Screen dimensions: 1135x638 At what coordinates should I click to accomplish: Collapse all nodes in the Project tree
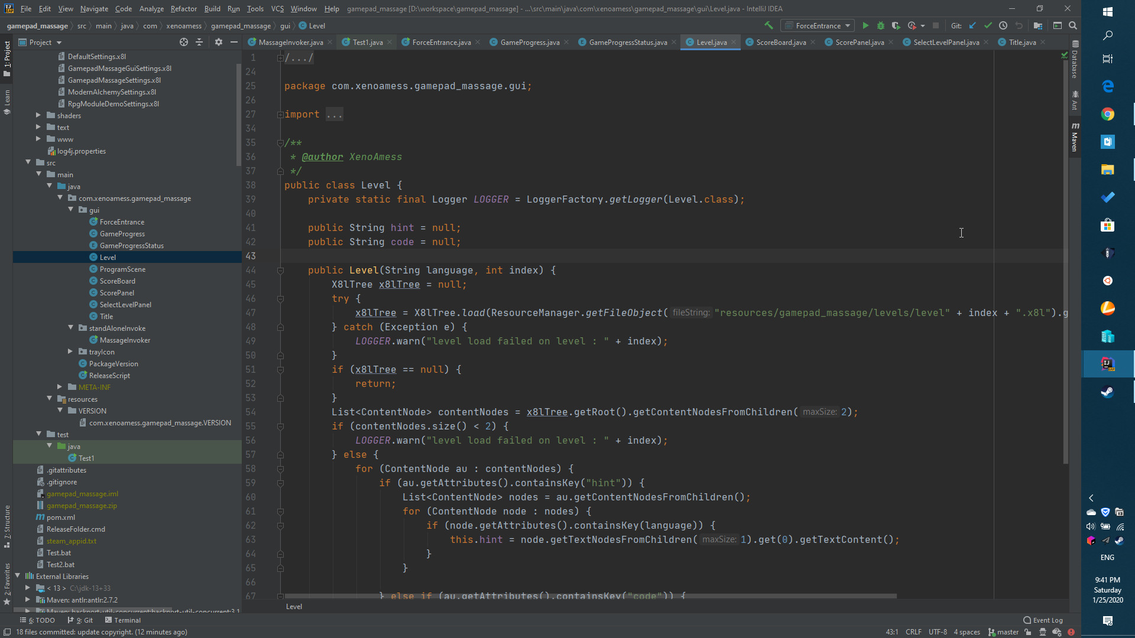click(200, 42)
